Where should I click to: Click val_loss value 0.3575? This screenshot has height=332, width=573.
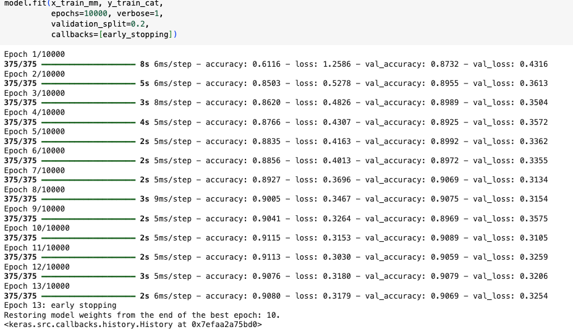pos(533,219)
